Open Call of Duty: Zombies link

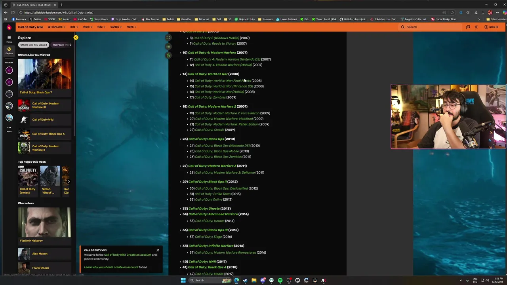pyautogui.click(x=210, y=97)
